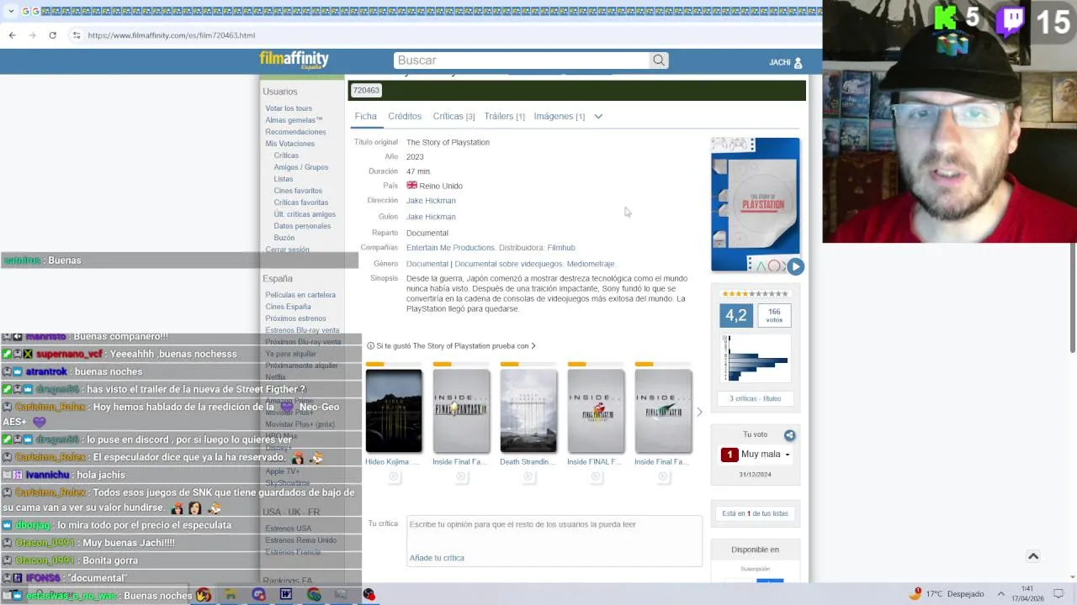Image resolution: width=1077 pixels, height=605 pixels.
Task: Click Filmhub distributor link
Action: point(561,248)
